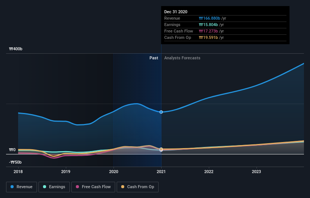This screenshot has width=310, height=198.
Task: Click the 2023 x-axis label
Action: 256,172
